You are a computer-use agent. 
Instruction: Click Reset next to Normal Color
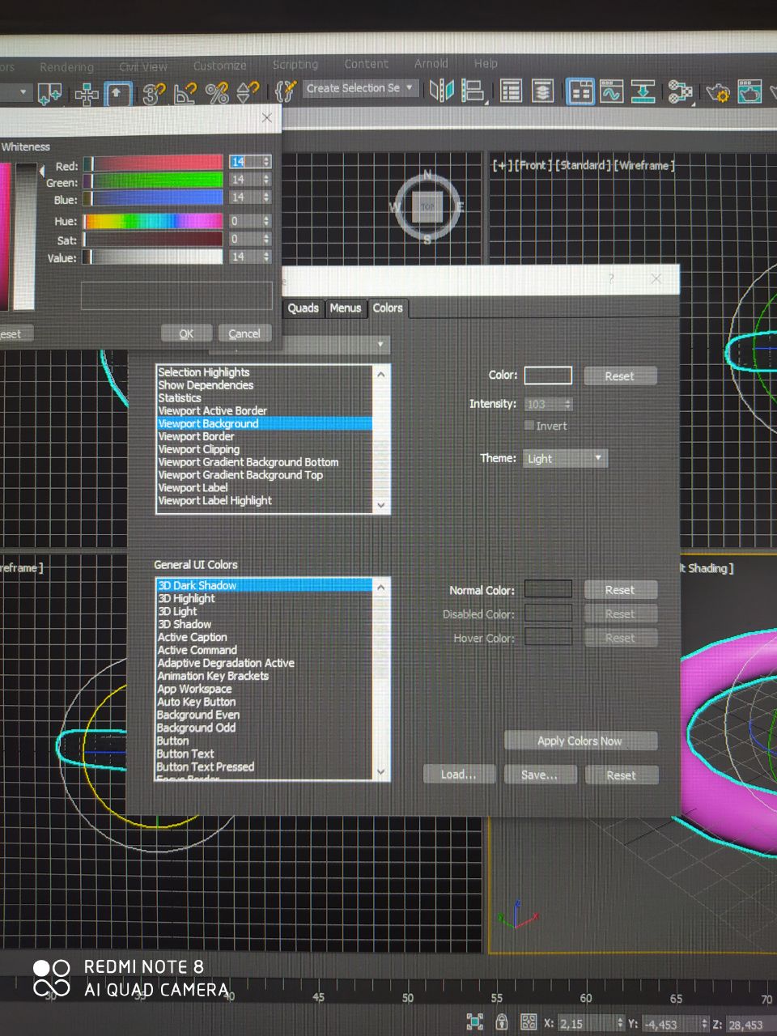coord(620,590)
